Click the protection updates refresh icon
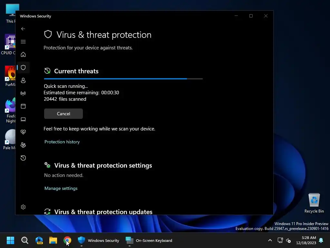The image size is (330, 248). point(47,212)
